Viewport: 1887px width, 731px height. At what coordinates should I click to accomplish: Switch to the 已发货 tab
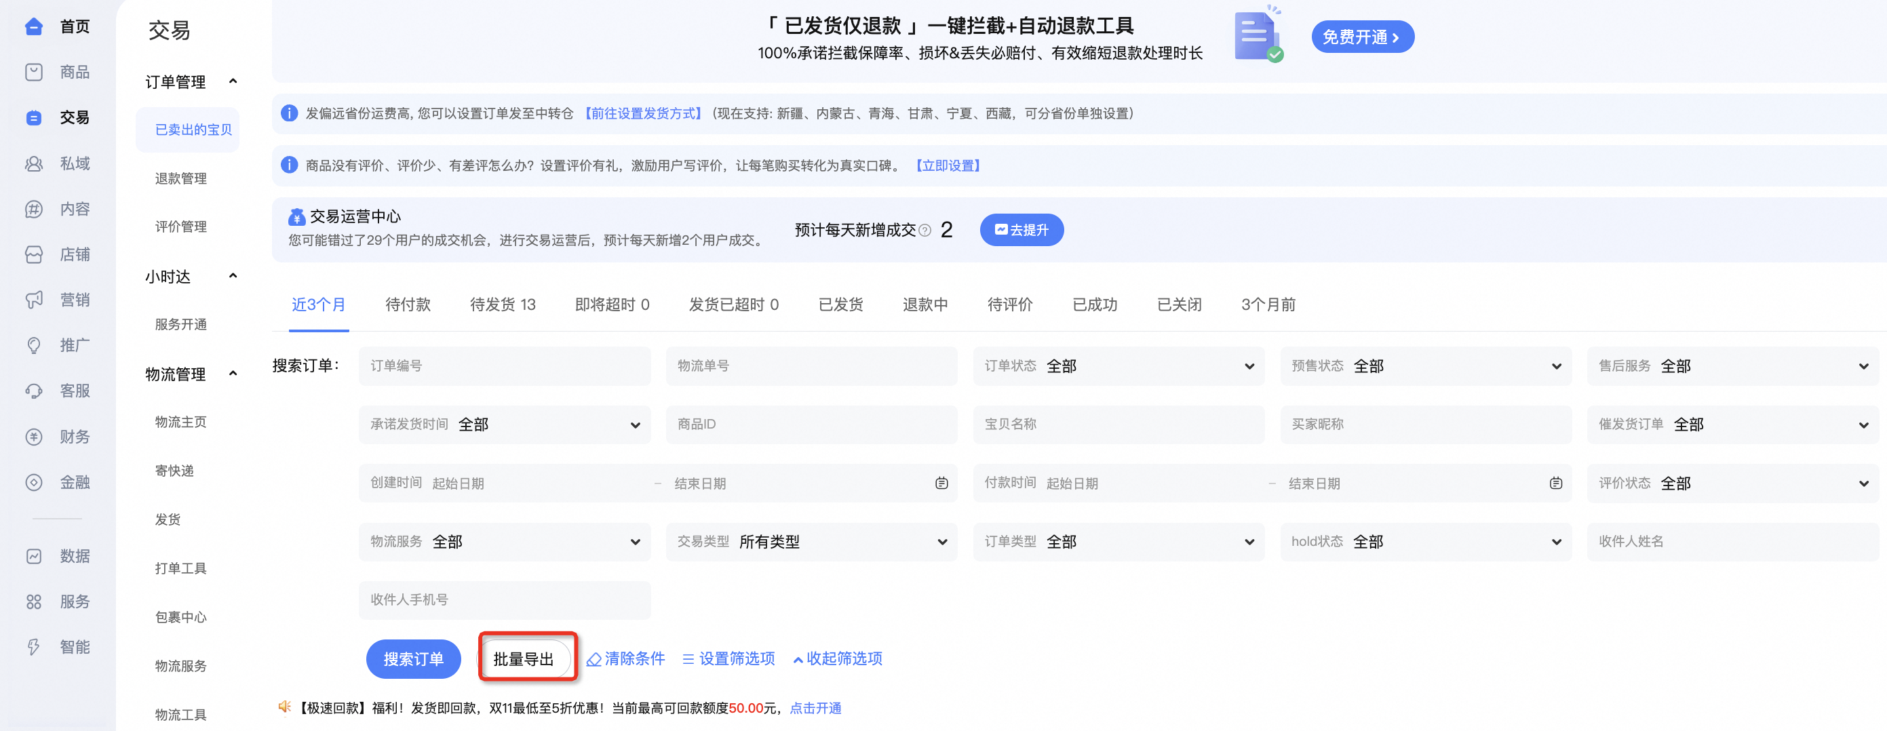coord(840,304)
